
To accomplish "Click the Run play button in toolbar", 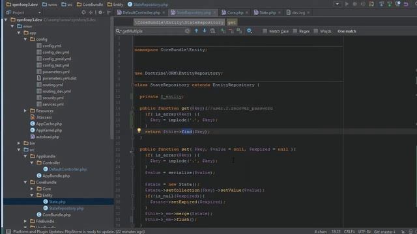I will click(x=347, y=4).
